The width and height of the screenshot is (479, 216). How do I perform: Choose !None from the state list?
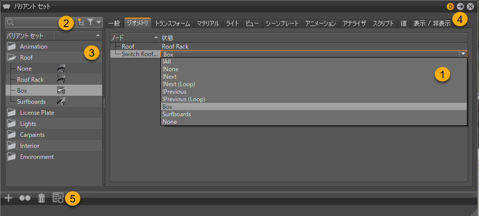pos(314,69)
